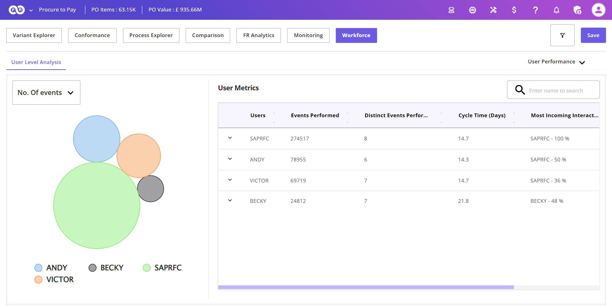This screenshot has height=308, width=612.
Task: Click the FR logo icon
Action: pyautogui.click(x=16, y=10)
